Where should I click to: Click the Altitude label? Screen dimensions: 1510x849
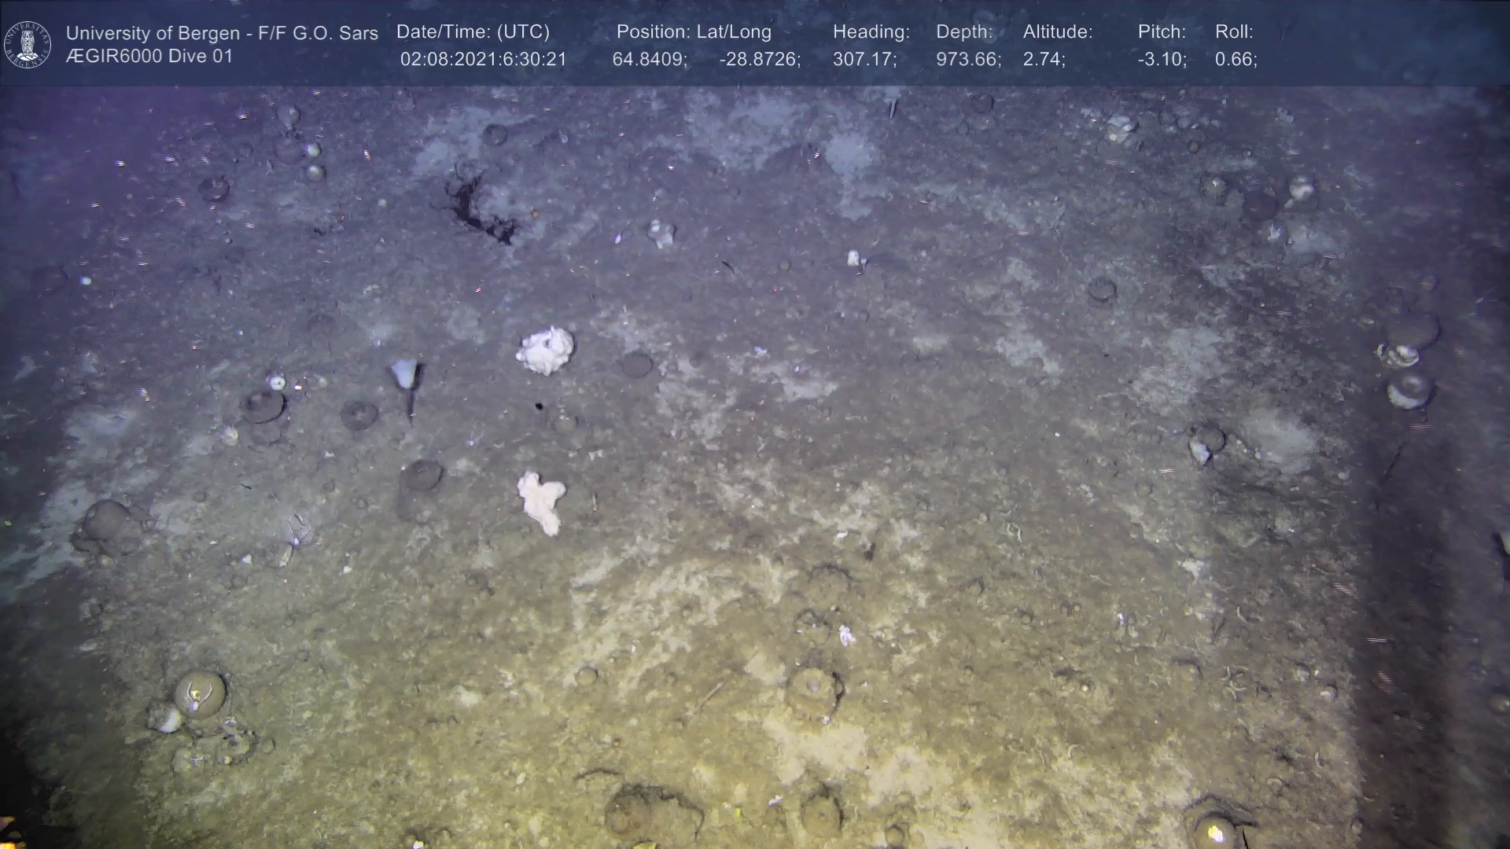coord(1057,32)
